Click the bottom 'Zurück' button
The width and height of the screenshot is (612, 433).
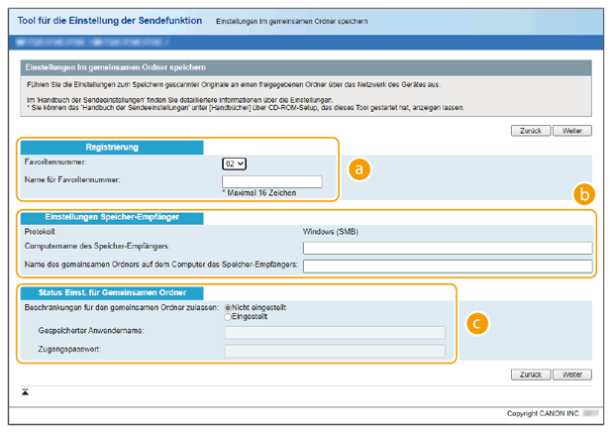click(x=530, y=376)
